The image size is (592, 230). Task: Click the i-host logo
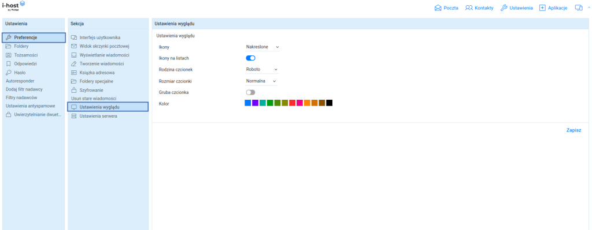(14, 6)
